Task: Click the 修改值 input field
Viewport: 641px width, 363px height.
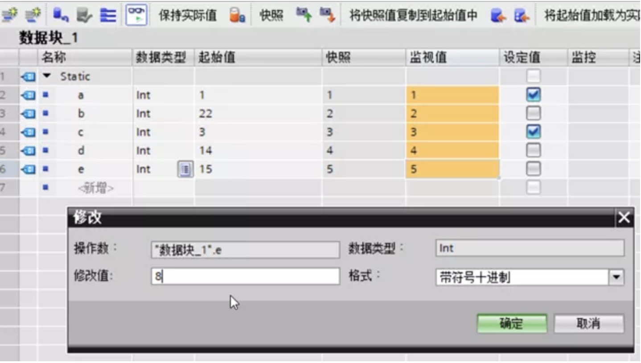Action: click(246, 277)
